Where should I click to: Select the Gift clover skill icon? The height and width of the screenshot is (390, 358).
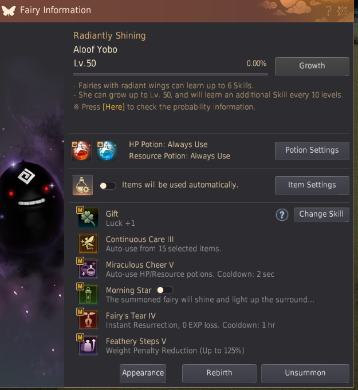tap(88, 218)
